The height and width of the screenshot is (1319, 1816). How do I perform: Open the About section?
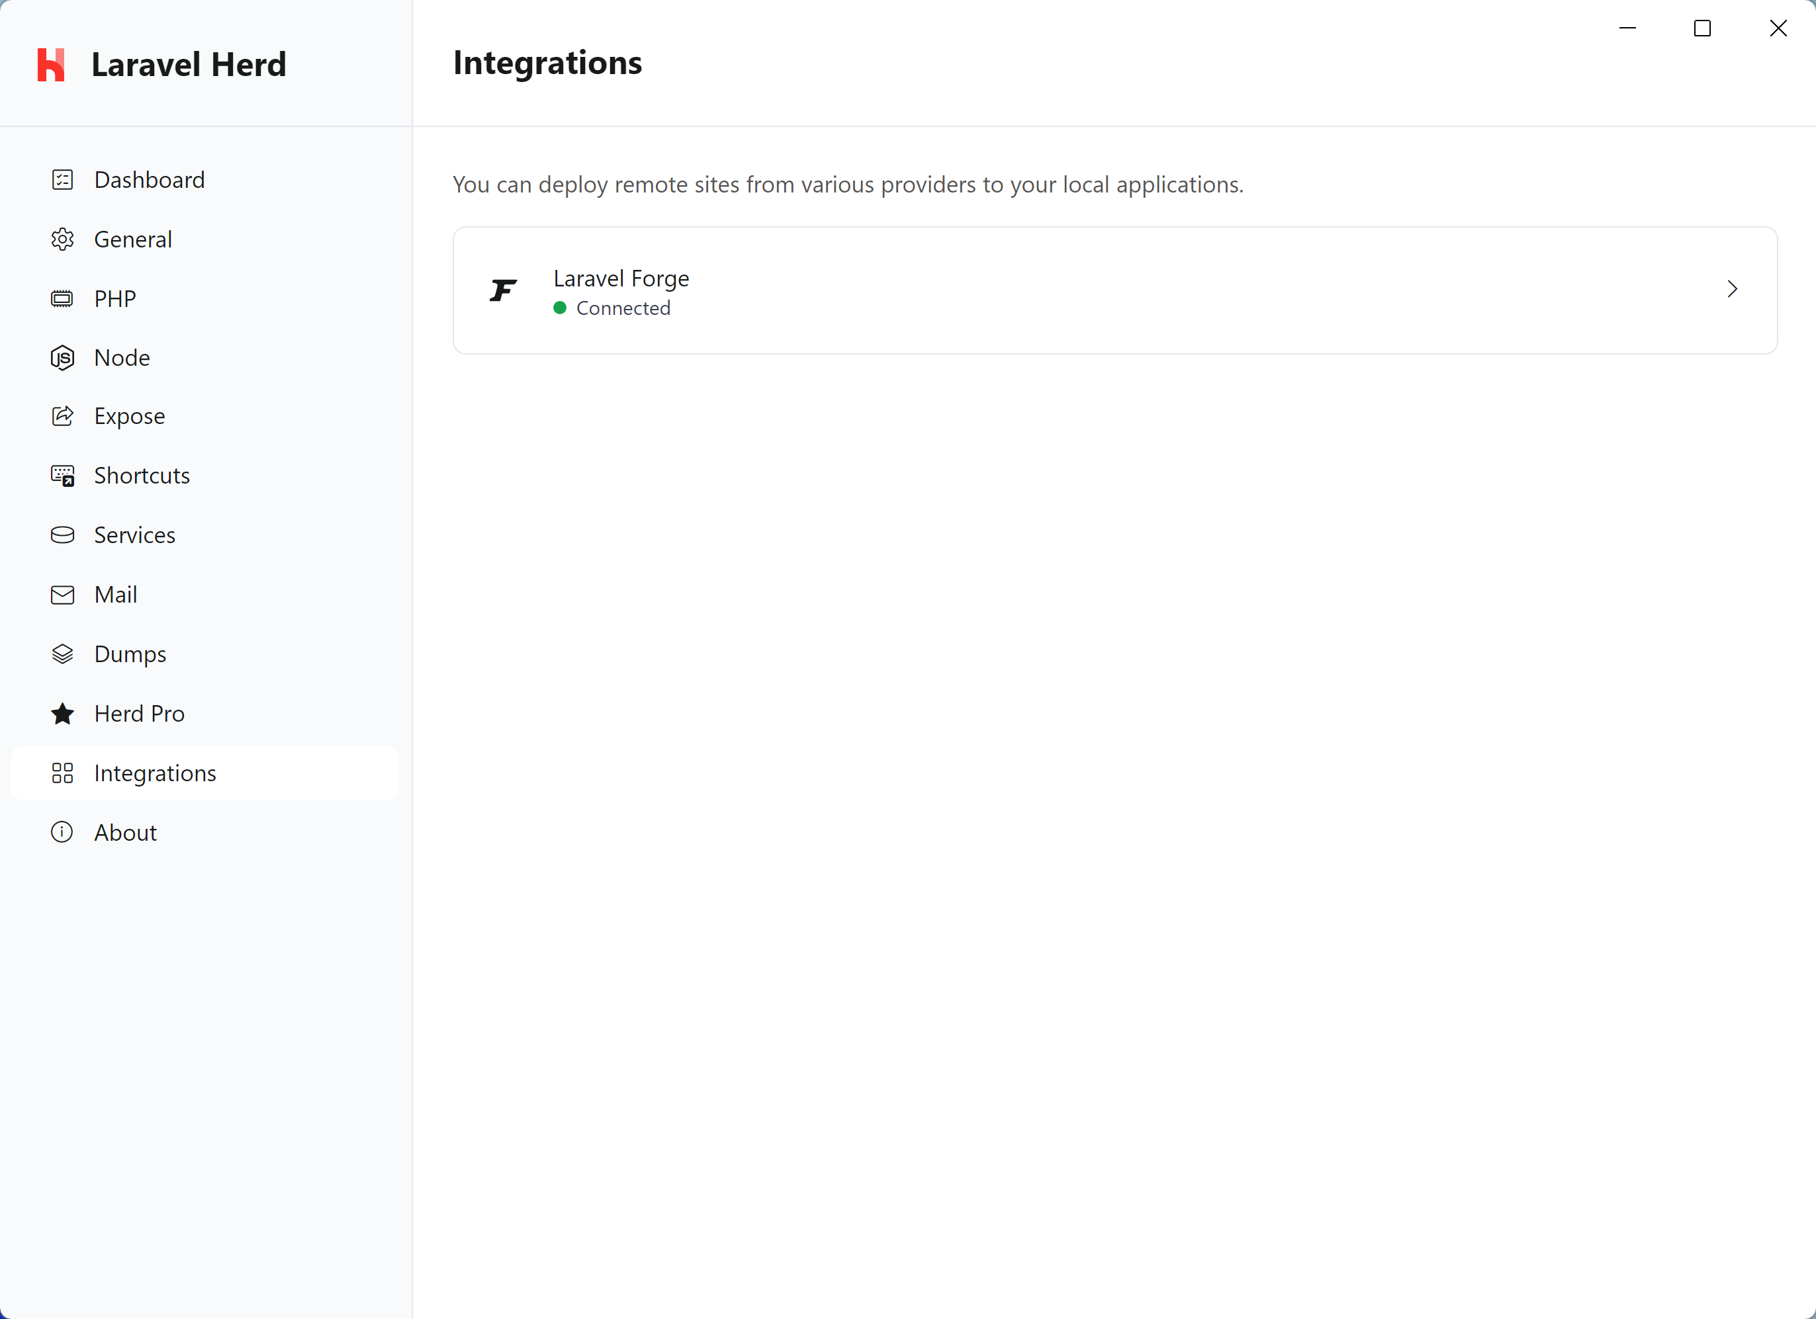125,831
